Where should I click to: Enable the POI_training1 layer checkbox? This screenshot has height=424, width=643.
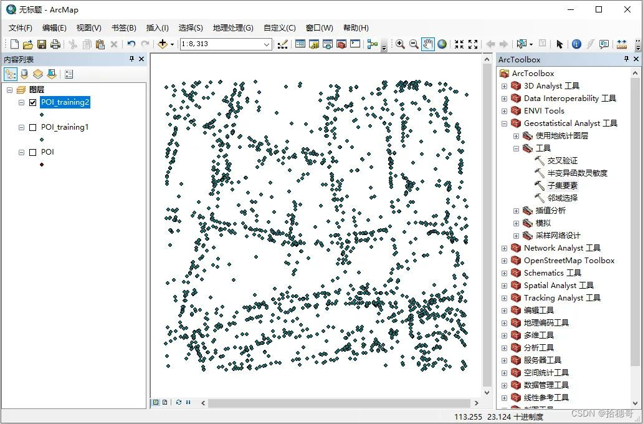[x=32, y=127]
